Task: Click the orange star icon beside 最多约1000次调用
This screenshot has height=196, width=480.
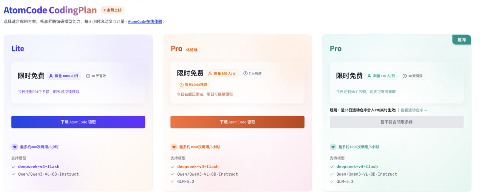Action: pos(174,147)
